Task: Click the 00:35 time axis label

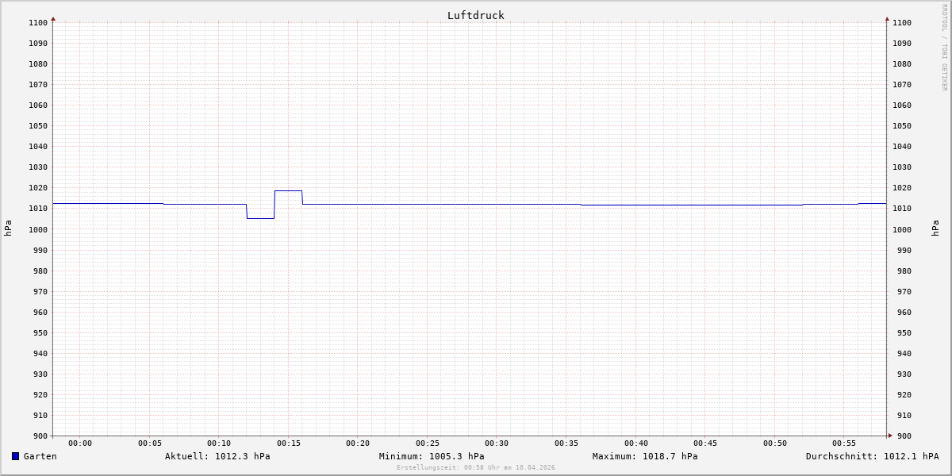Action: click(566, 443)
